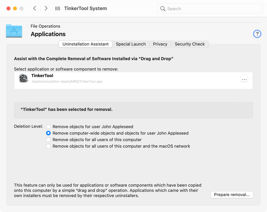
Task: Choose another application with the ellipsis button
Action: point(244,79)
